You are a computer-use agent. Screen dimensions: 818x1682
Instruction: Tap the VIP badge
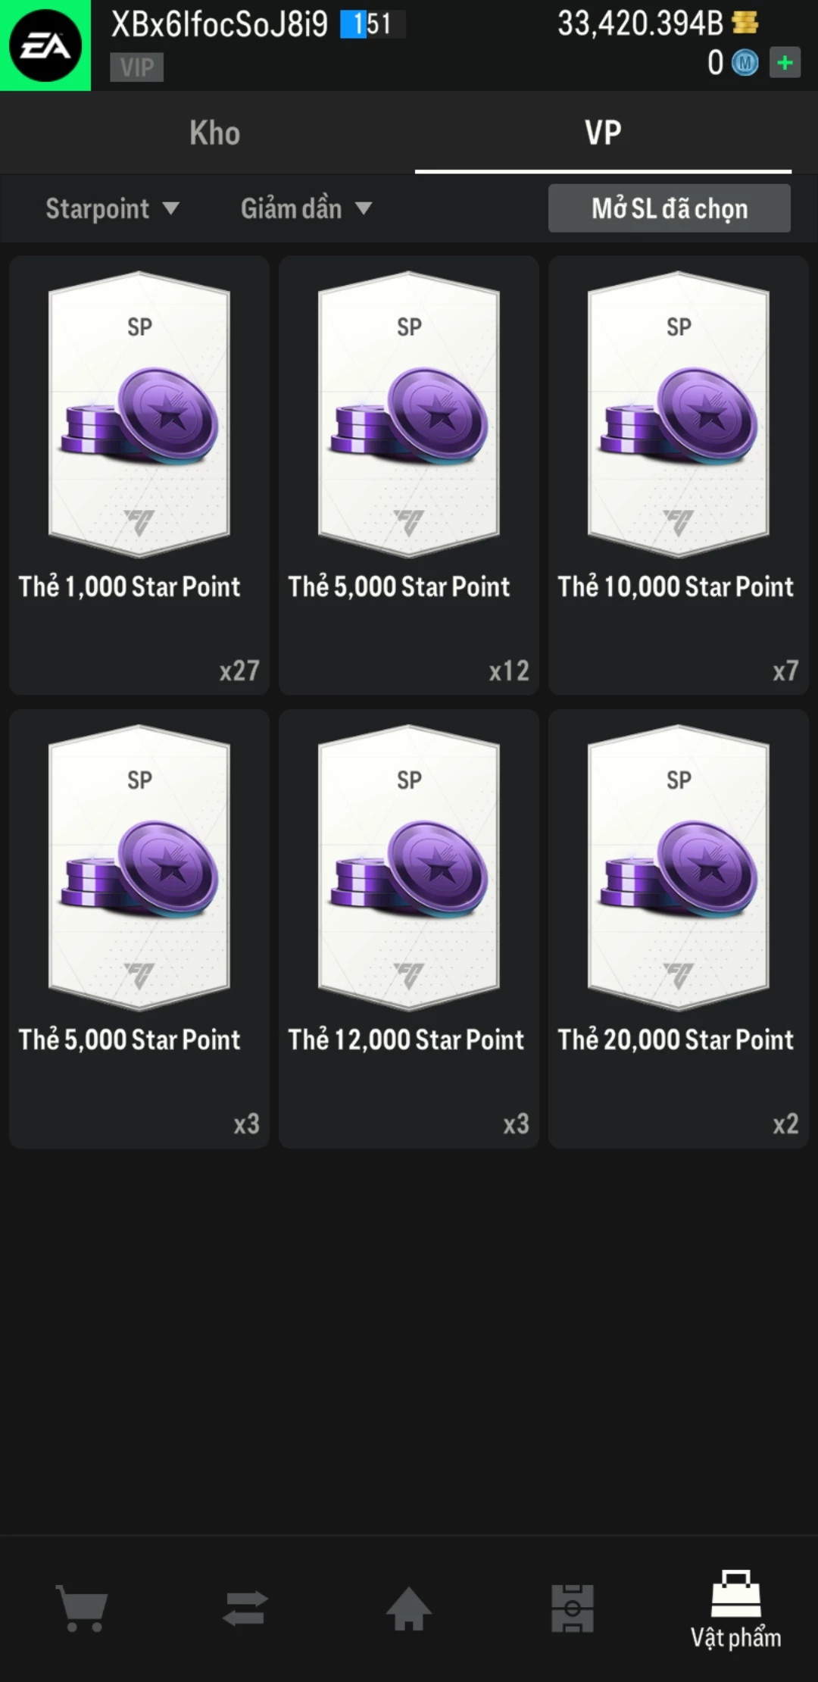(136, 67)
